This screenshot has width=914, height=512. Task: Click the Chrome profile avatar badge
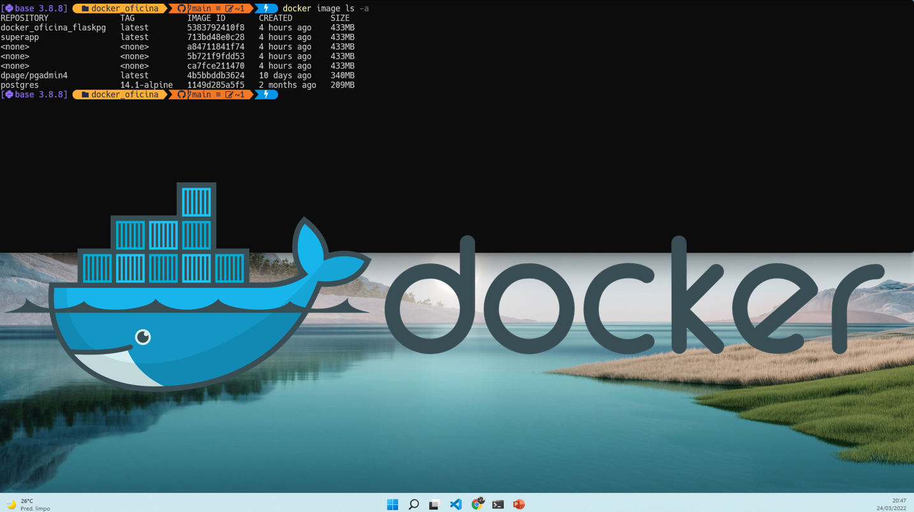[x=482, y=499]
